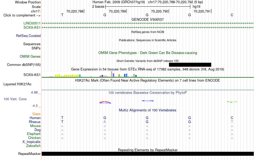Click the GENCODE V50lift37 track title

pyautogui.click(x=148, y=19)
